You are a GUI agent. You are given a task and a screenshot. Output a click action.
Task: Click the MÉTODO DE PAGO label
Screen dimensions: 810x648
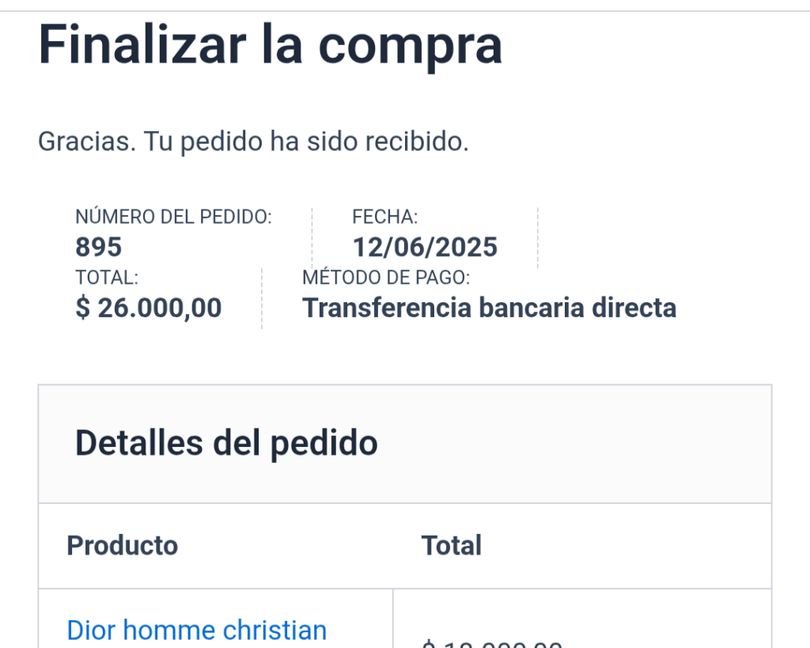(x=386, y=278)
